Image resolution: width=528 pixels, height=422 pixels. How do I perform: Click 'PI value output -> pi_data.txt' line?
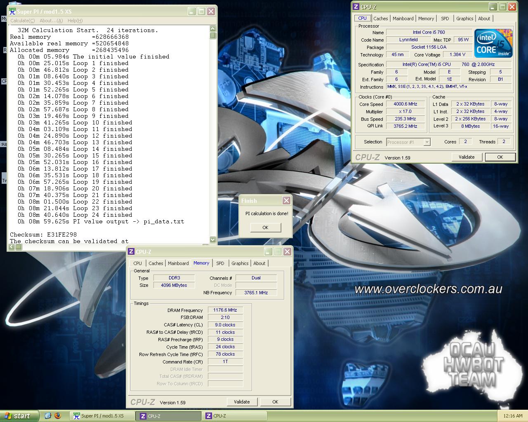pyautogui.click(x=101, y=221)
